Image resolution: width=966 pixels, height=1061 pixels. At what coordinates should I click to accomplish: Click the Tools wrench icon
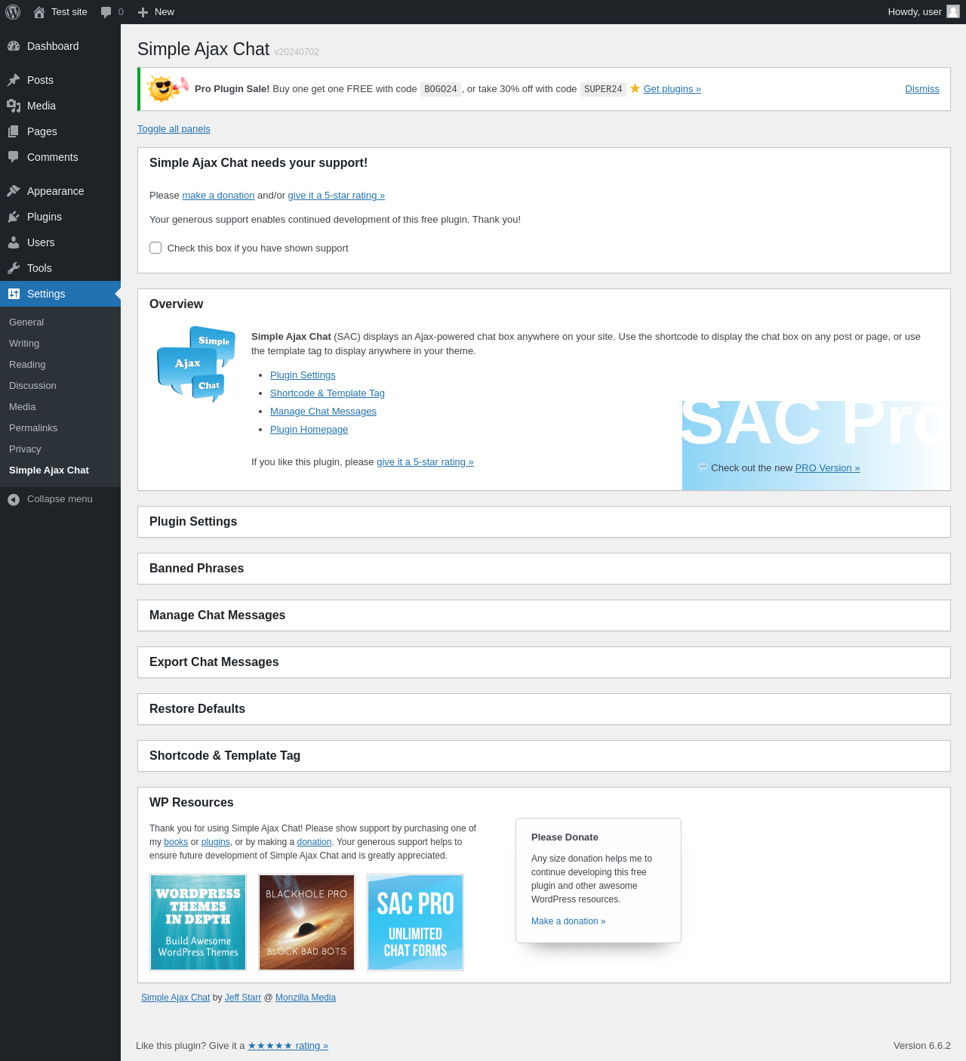pyautogui.click(x=14, y=268)
